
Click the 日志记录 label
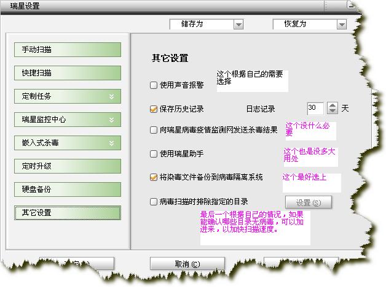coord(261,109)
